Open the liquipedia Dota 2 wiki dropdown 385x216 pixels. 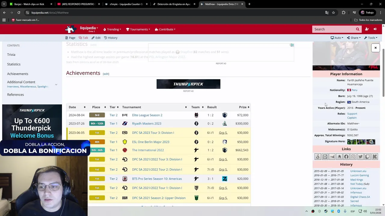[x=89, y=28]
